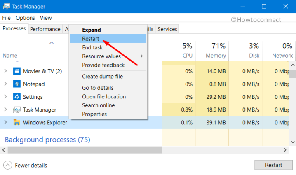Sort by the Disk column header

[x=245, y=51]
